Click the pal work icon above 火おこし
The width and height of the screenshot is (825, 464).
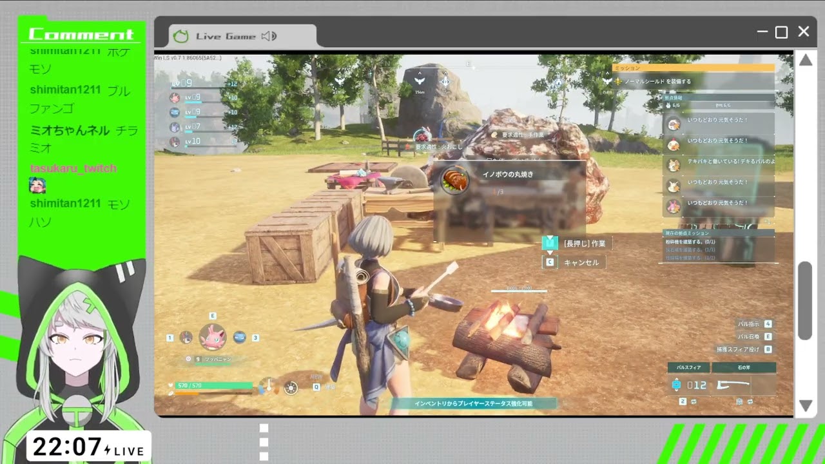tap(422, 135)
